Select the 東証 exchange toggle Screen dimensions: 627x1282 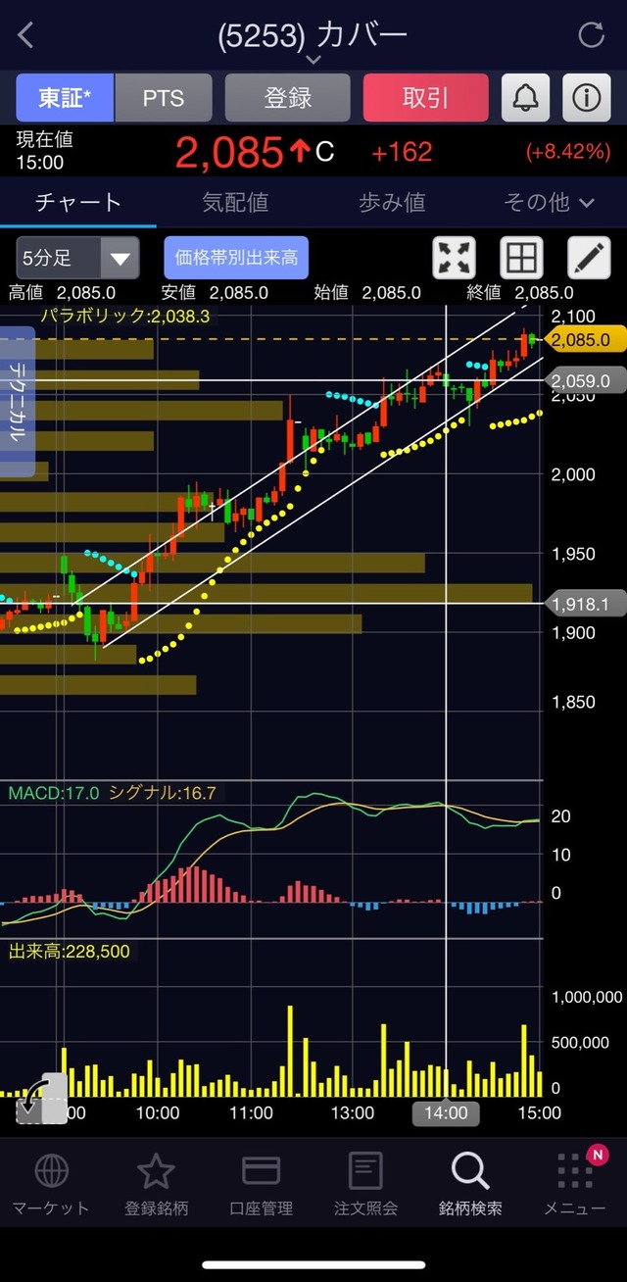click(66, 97)
